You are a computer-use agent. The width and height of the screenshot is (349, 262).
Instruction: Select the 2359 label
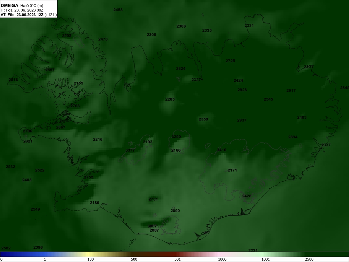pos(203,119)
